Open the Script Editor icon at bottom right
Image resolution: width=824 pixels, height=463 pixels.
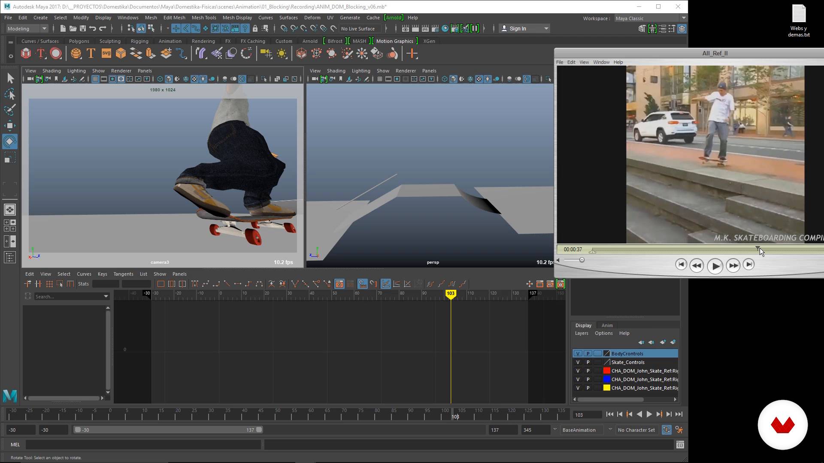[680, 445]
